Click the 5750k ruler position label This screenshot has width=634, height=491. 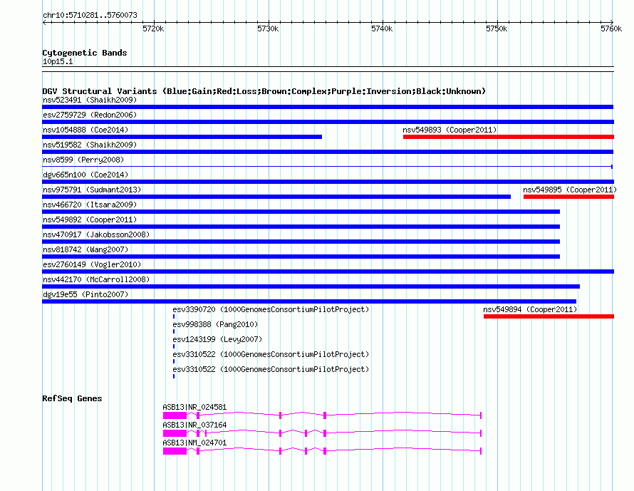click(497, 29)
